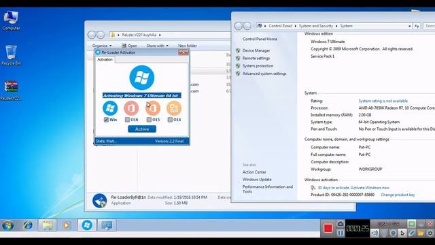Screen dimensions: 435x245
Task: Open Action Center link
Action: coord(254,172)
